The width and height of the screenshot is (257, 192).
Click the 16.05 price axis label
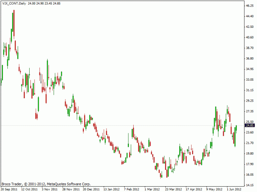point(250,175)
